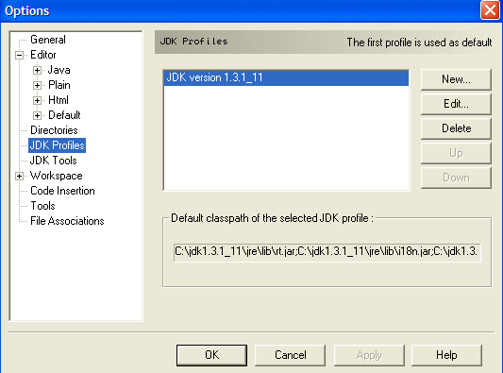Select Default under Editor

point(64,115)
